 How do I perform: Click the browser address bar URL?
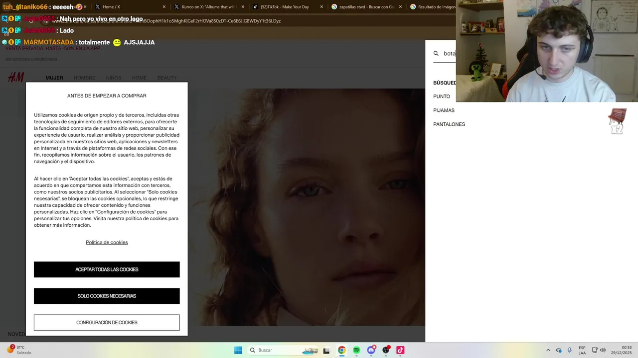coord(166,21)
